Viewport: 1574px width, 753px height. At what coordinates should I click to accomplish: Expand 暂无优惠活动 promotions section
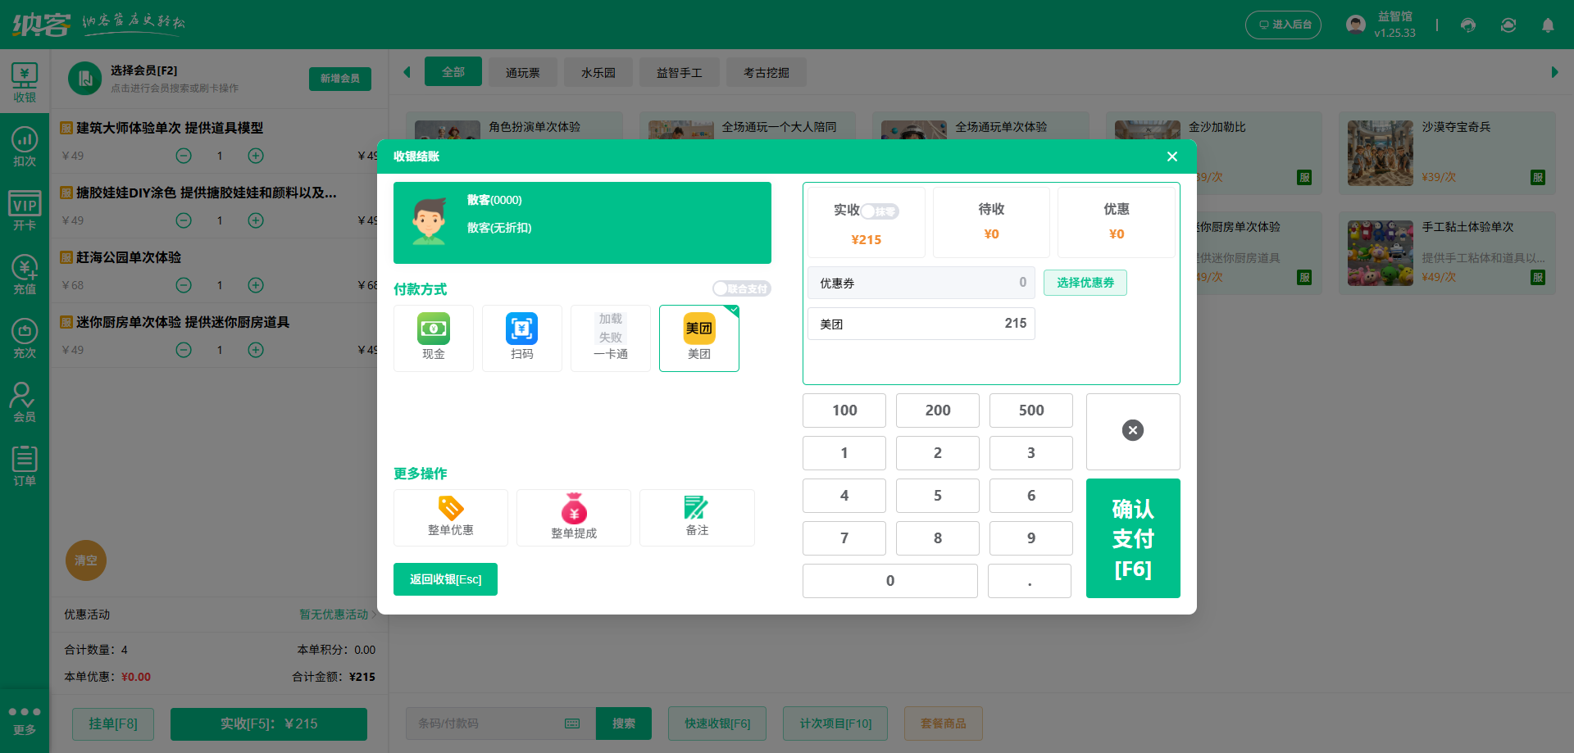click(333, 615)
